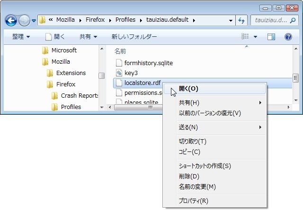This screenshot has height=210, width=303.
Task: Click the navigation pane scroll up arrow
Action: [102, 49]
